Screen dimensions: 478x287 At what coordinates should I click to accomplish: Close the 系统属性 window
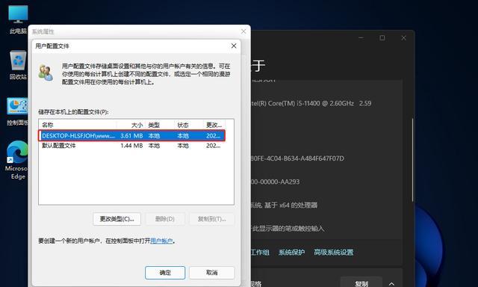[243, 31]
